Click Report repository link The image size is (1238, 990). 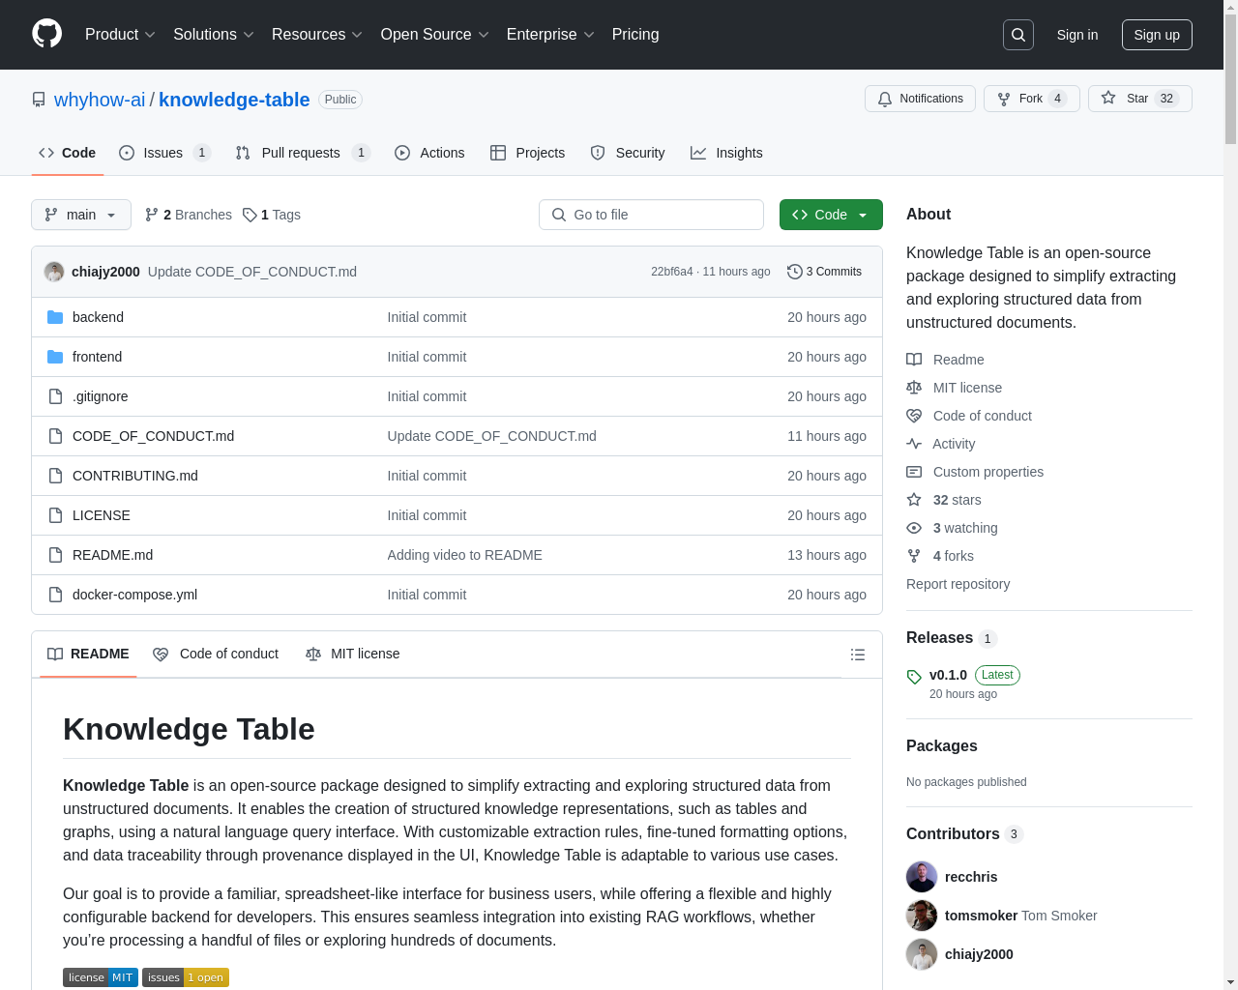pyautogui.click(x=958, y=584)
